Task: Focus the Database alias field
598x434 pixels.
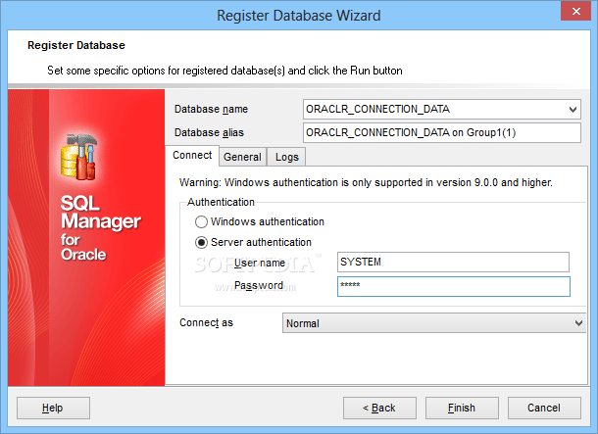Action: click(x=442, y=132)
